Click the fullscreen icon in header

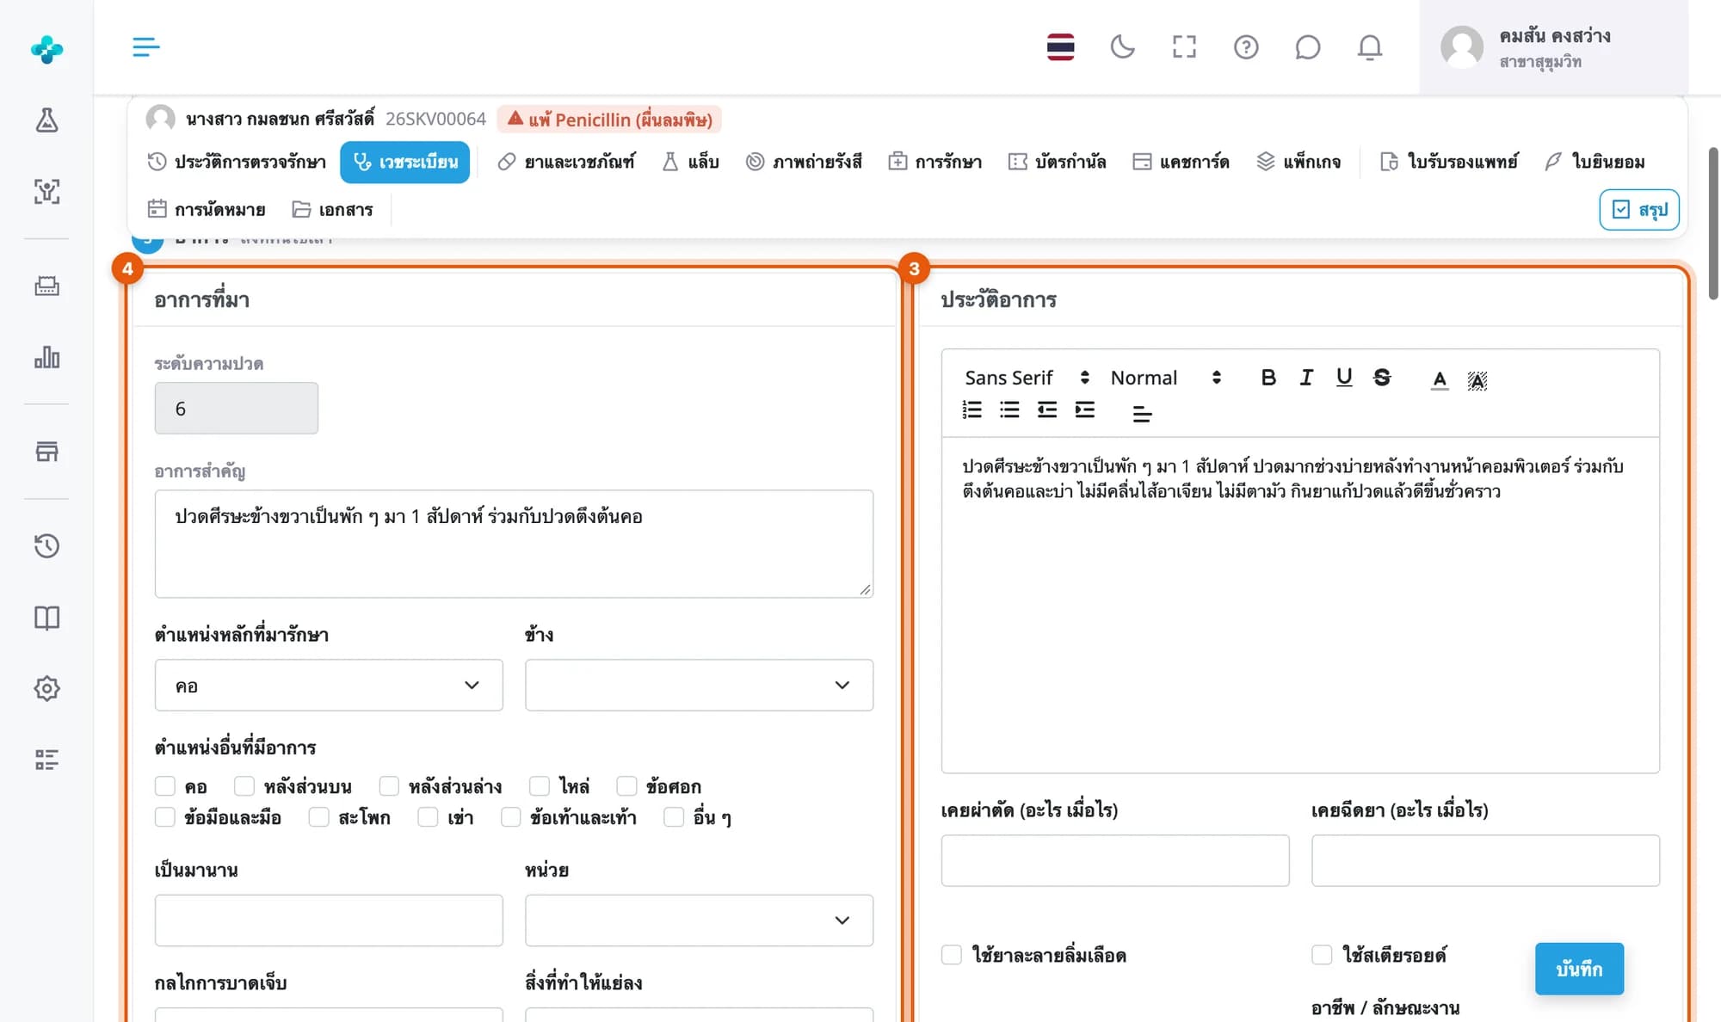pyautogui.click(x=1184, y=46)
